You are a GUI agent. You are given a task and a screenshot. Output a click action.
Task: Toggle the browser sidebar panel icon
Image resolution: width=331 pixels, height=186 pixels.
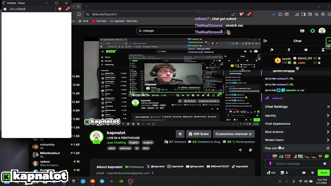[303, 14]
